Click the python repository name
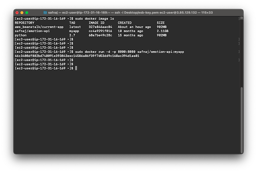Viewport: 257px width, 172px height. pos(20,35)
